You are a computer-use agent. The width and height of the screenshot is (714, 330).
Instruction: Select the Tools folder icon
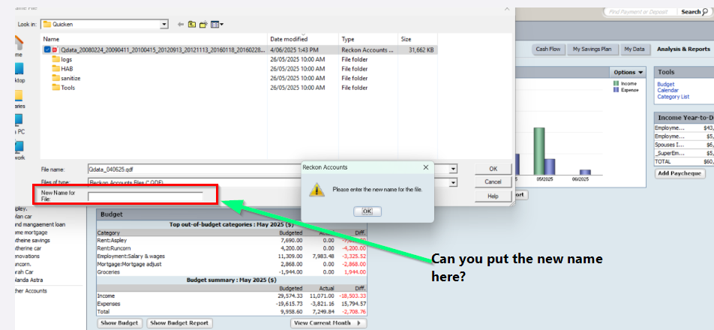tap(55, 88)
